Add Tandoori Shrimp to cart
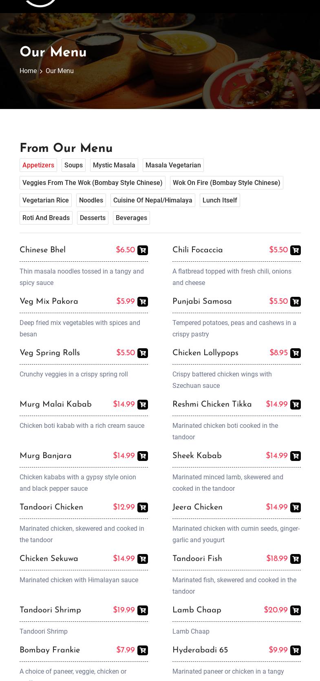This screenshot has height=681, width=320. click(x=142, y=610)
